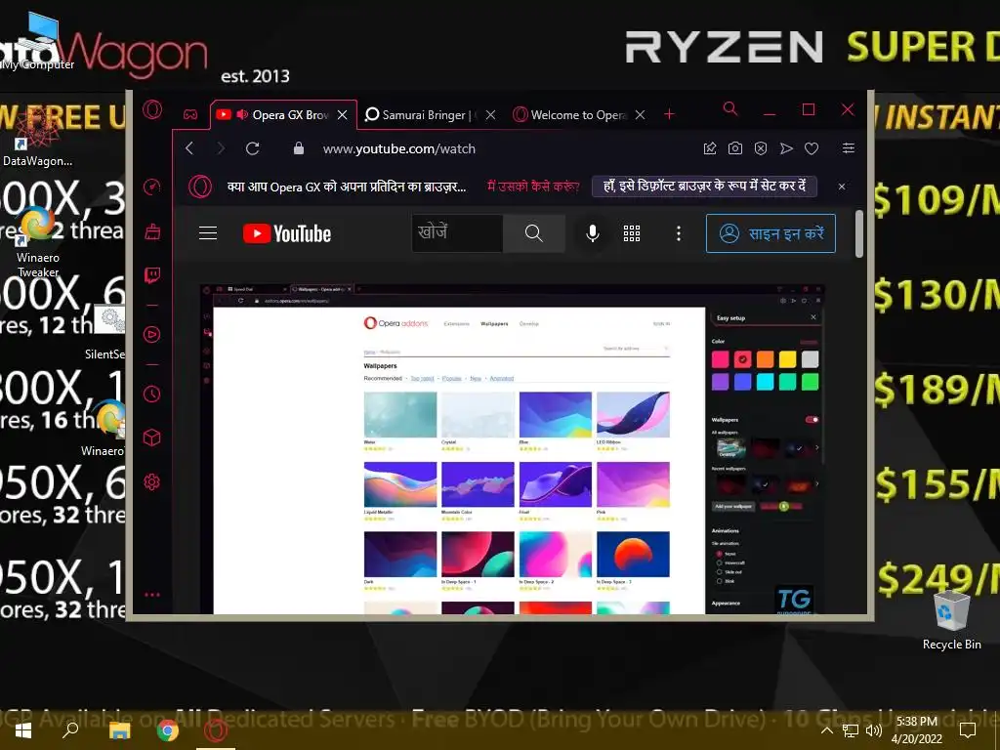Open GX Cleaner from the sidebar
Viewport: 1000px width, 750px height.
(151, 231)
